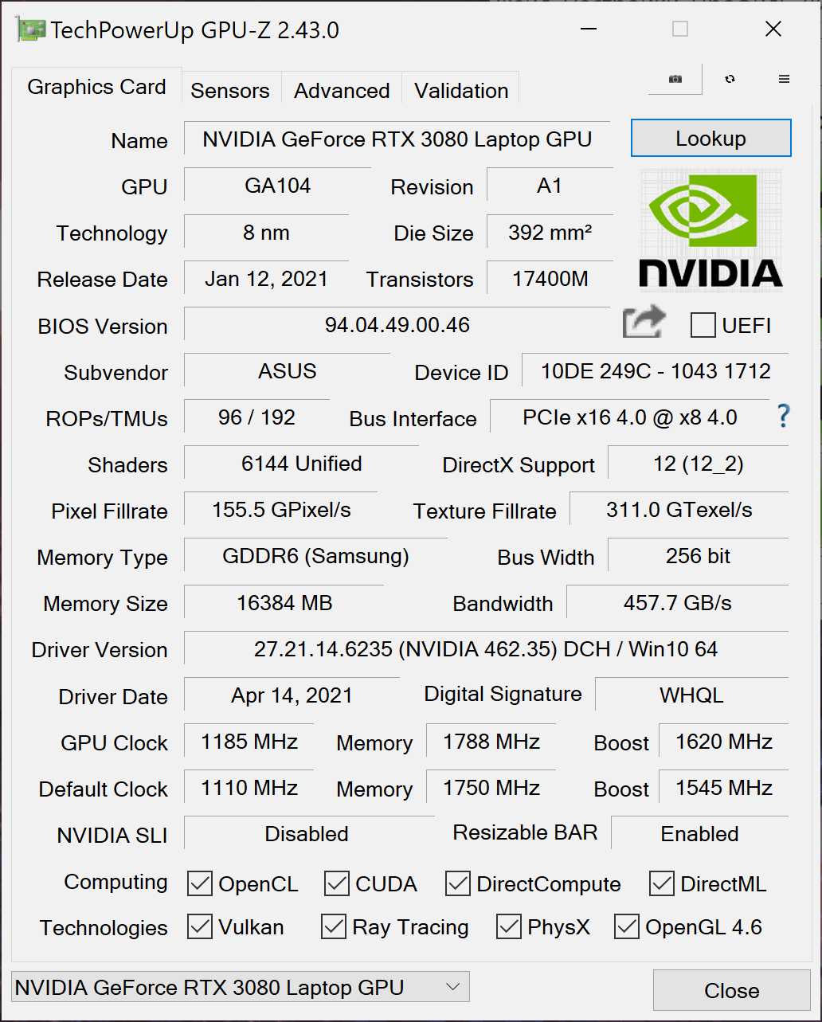Open the hamburger menu icon
Image resolution: width=822 pixels, height=1022 pixels.
point(784,79)
